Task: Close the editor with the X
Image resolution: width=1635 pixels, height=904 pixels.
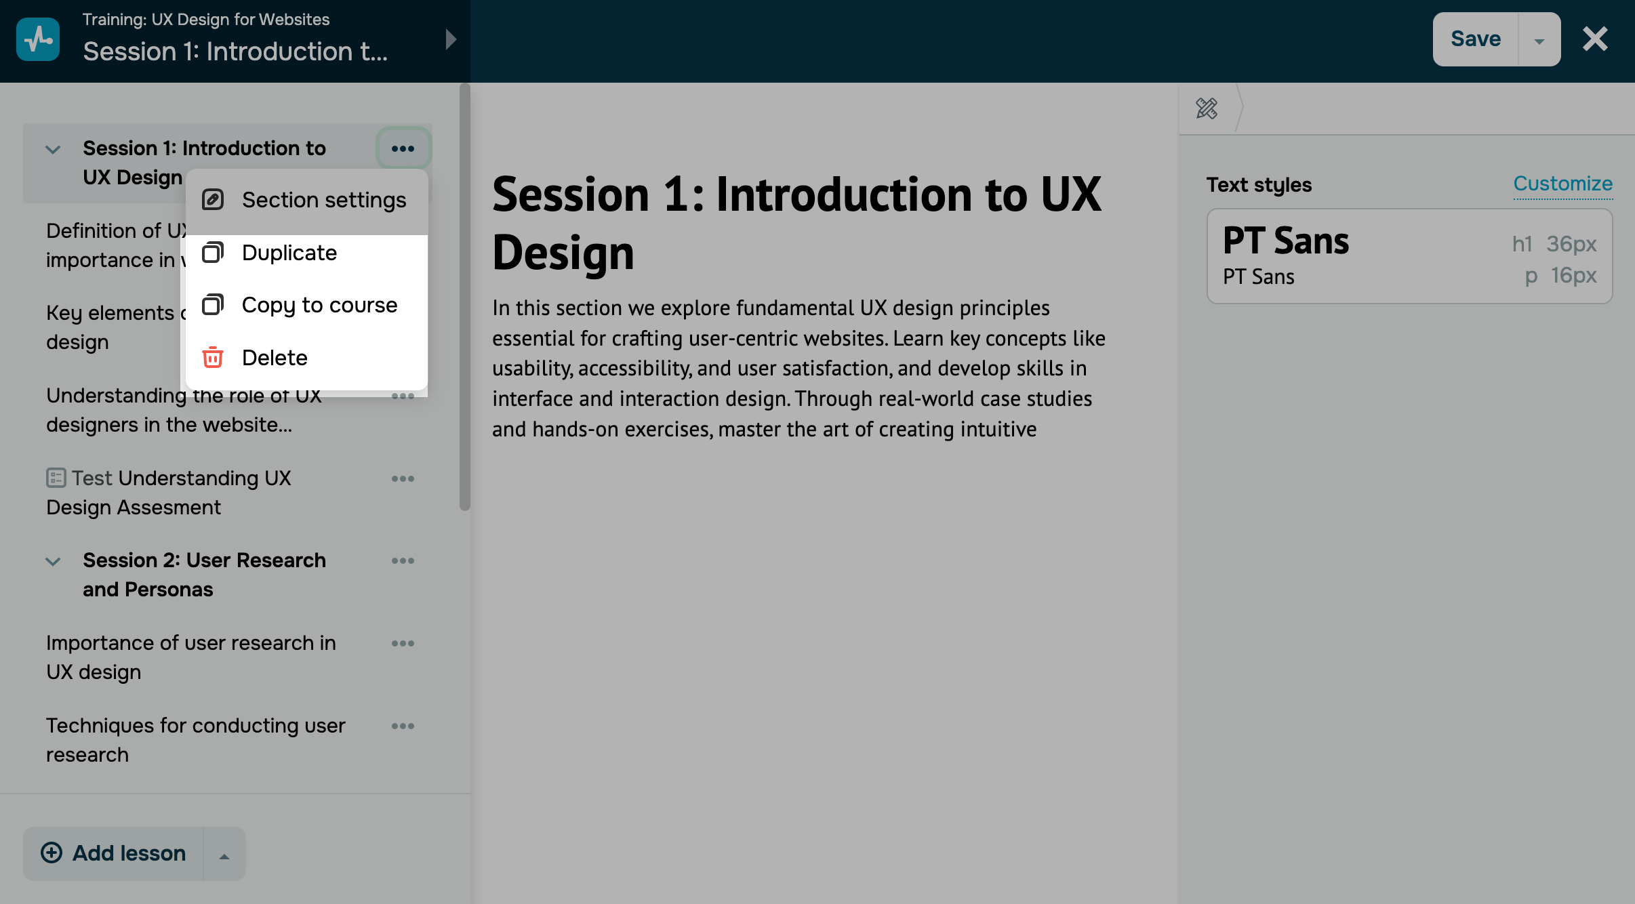Action: [x=1595, y=39]
